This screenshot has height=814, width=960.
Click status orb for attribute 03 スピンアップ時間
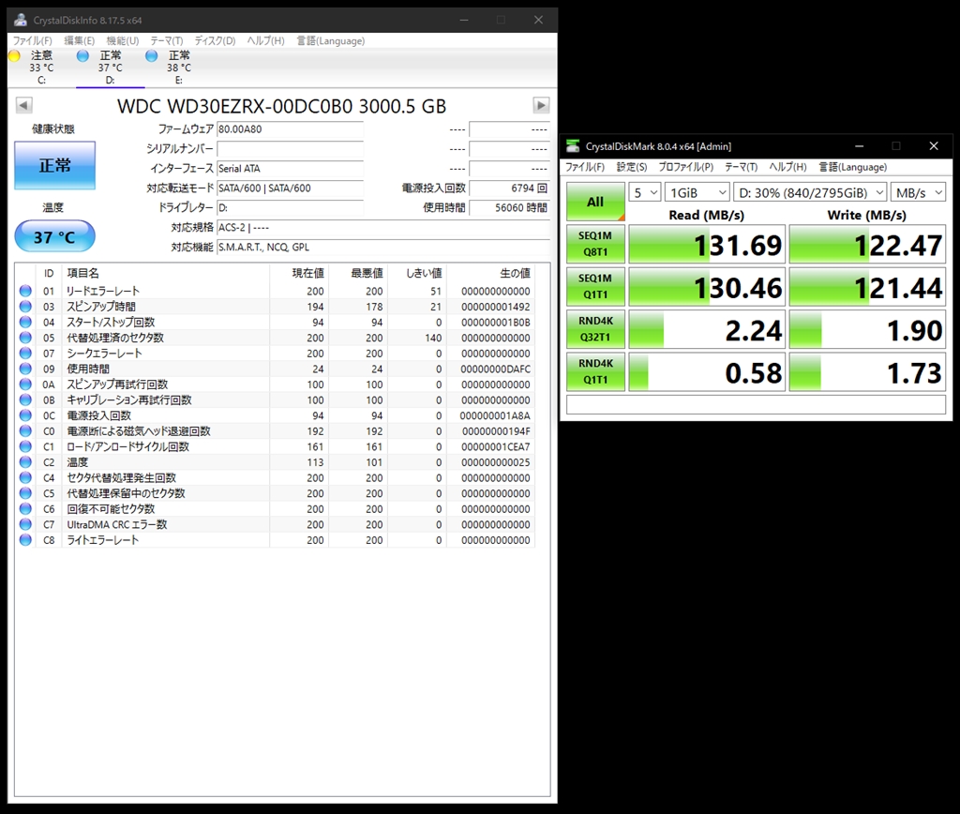pos(25,307)
